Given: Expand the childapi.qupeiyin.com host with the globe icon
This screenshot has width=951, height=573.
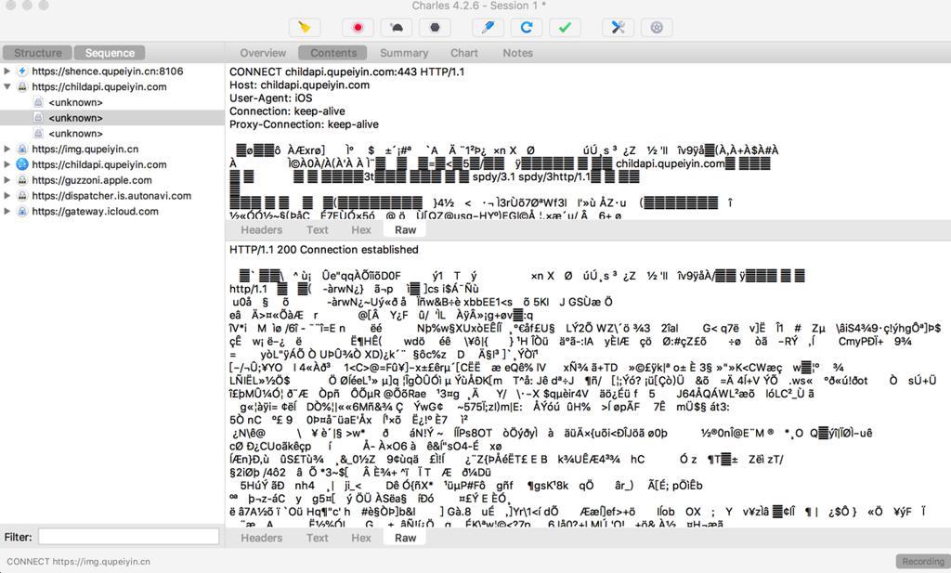Looking at the screenshot, I should tap(7, 164).
